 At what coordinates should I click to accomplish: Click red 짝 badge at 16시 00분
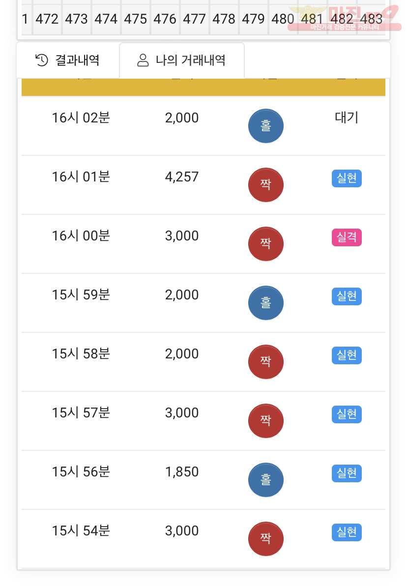[x=266, y=244]
